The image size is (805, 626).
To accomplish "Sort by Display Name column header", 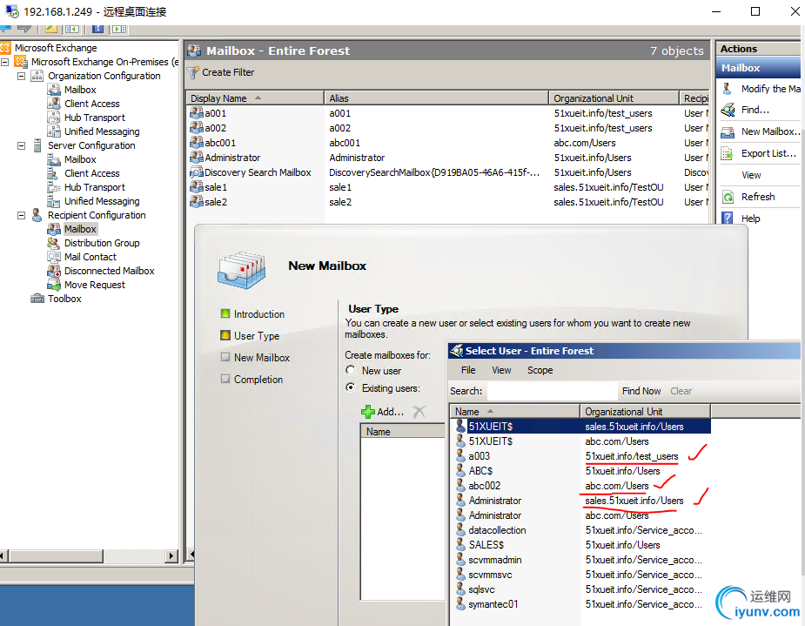I will (255, 98).
